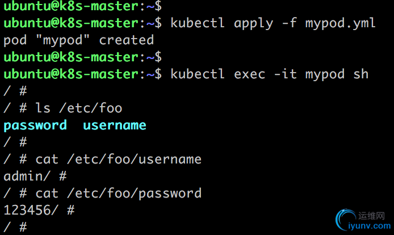
Task: Click the last empty shell prompt line
Action: [x=15, y=227]
